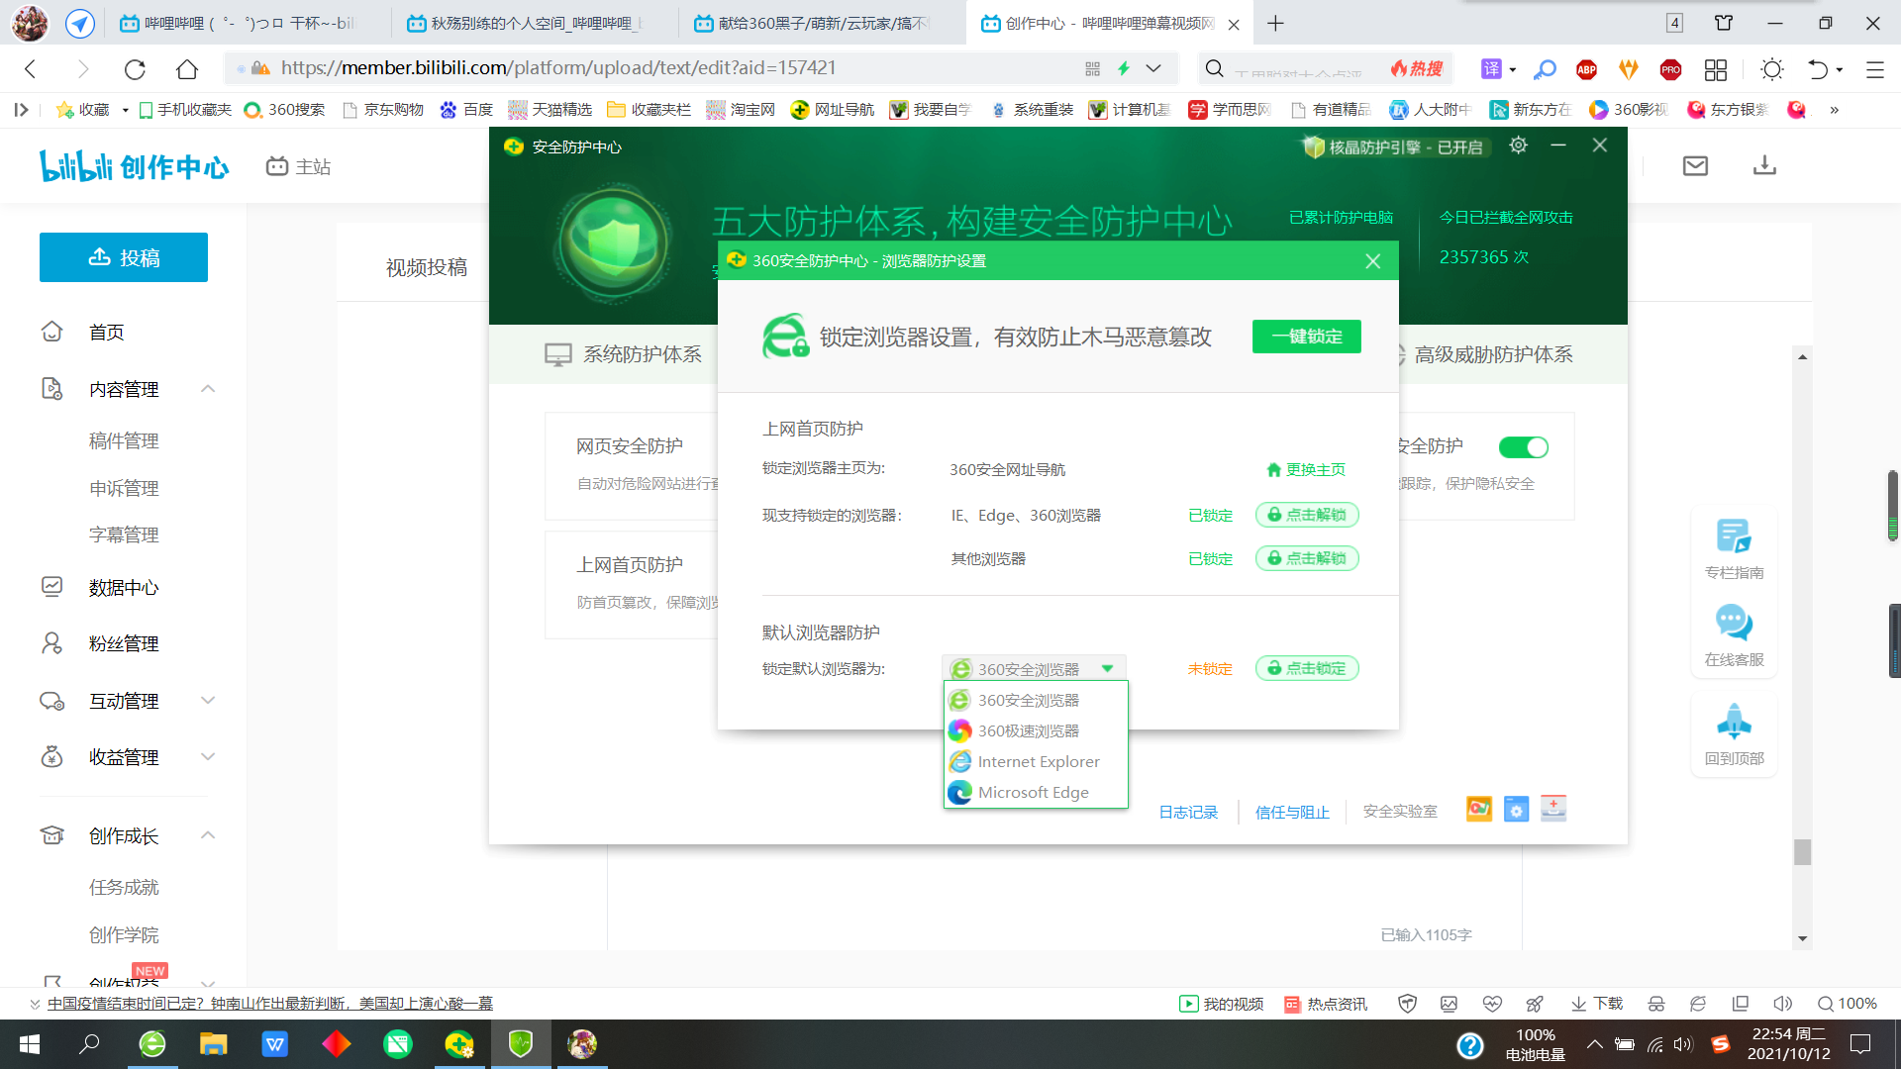Viewport: 1901px width, 1069px height.
Task: Click the ABP adblock extension icon
Action: [x=1586, y=68]
